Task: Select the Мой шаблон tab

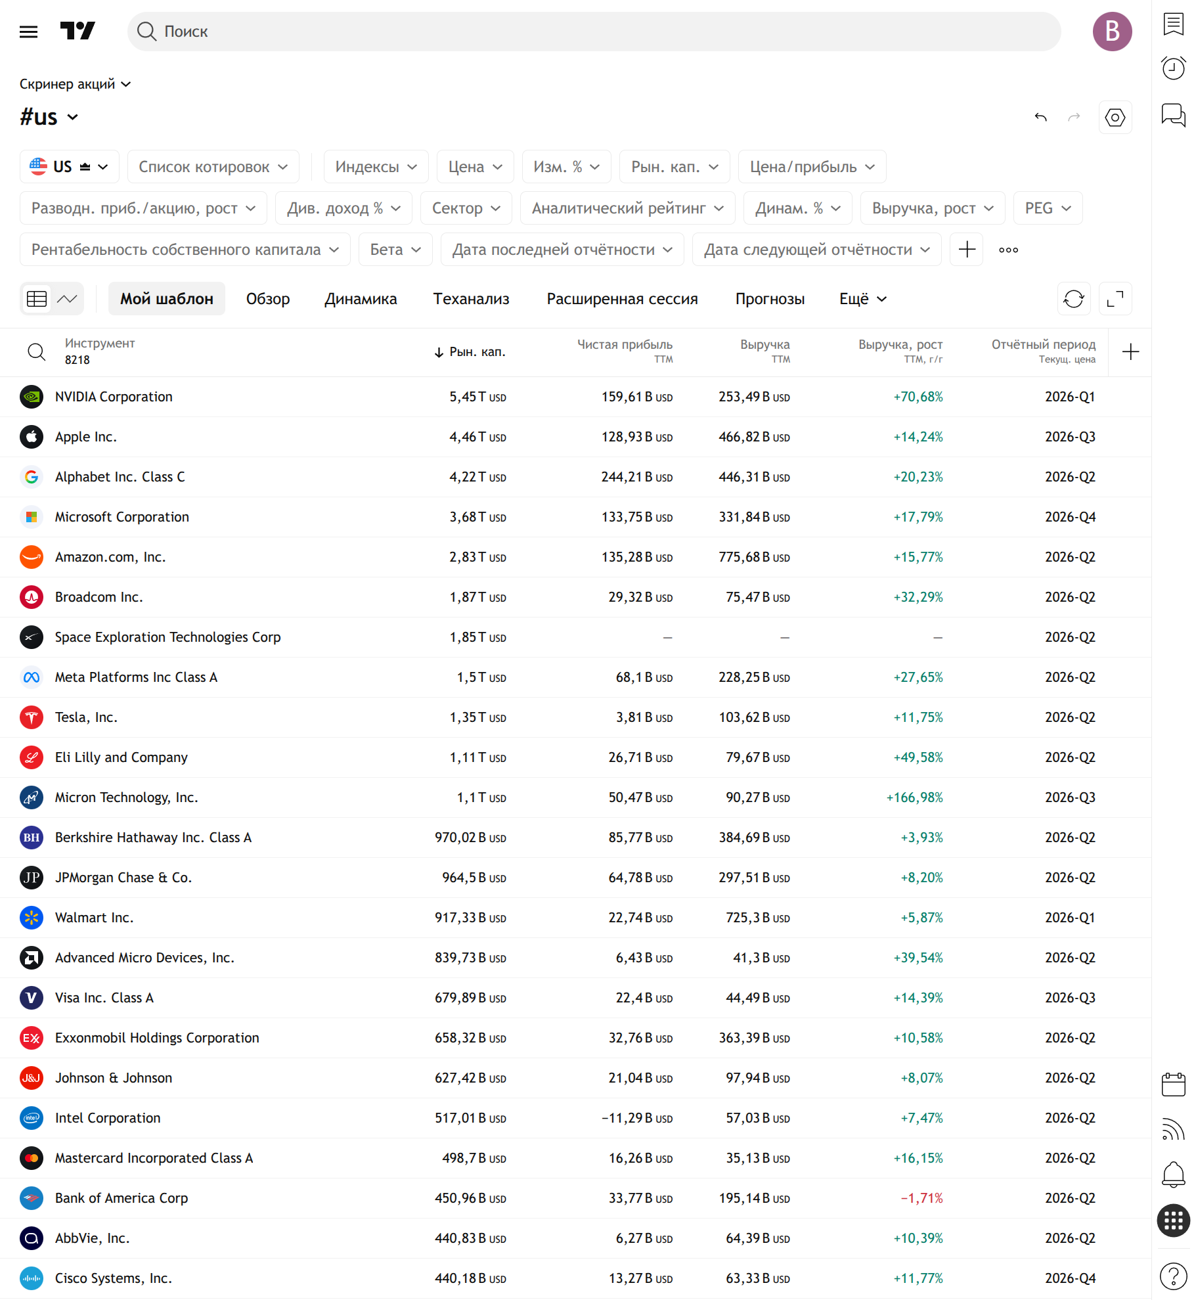Action: coord(166,299)
